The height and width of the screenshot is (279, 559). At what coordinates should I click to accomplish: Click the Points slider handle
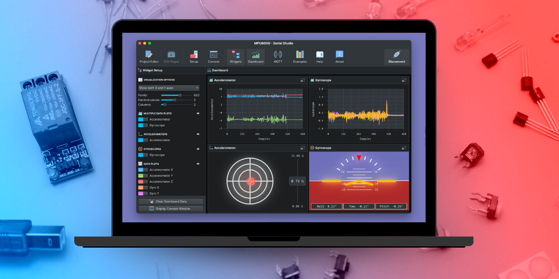point(179,95)
